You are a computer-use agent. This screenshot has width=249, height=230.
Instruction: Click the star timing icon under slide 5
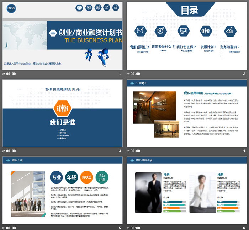point(4,228)
